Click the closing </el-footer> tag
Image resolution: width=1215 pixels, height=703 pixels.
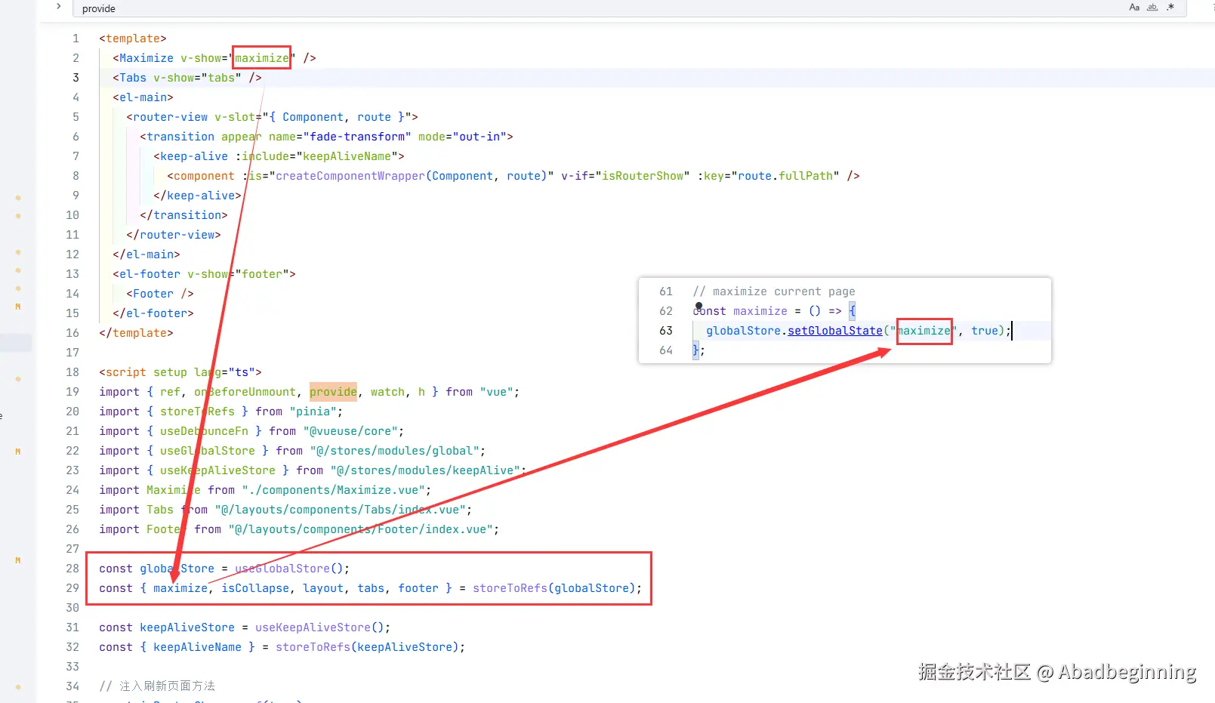(x=153, y=313)
